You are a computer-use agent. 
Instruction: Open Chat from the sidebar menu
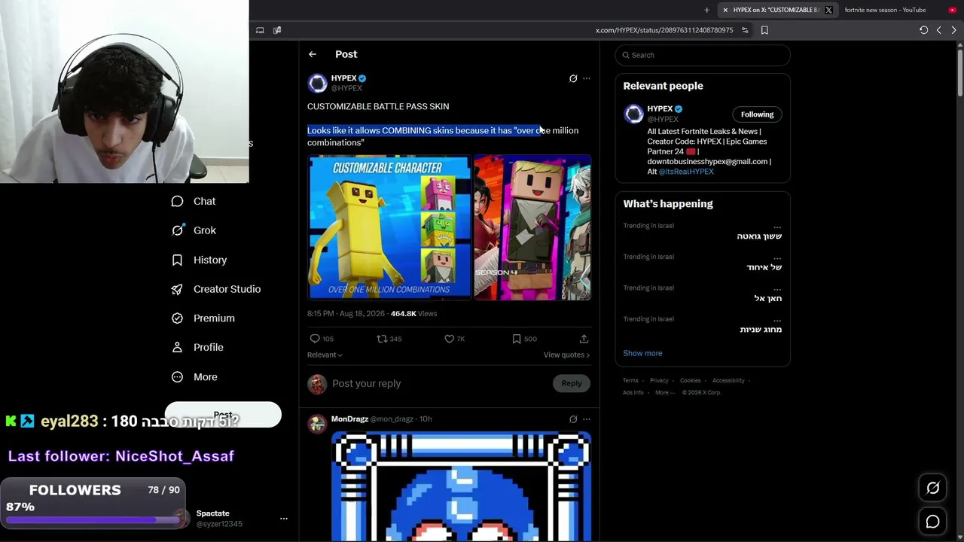pos(204,201)
